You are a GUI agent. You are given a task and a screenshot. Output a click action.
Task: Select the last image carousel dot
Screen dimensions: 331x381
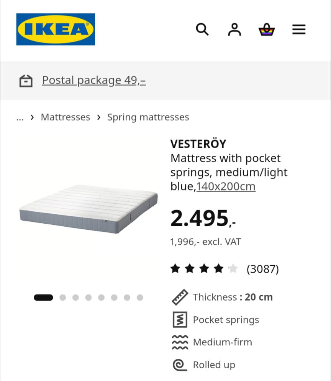point(140,298)
